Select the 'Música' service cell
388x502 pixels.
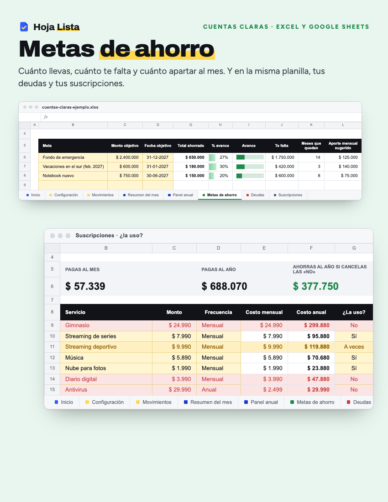pyautogui.click(x=106, y=358)
